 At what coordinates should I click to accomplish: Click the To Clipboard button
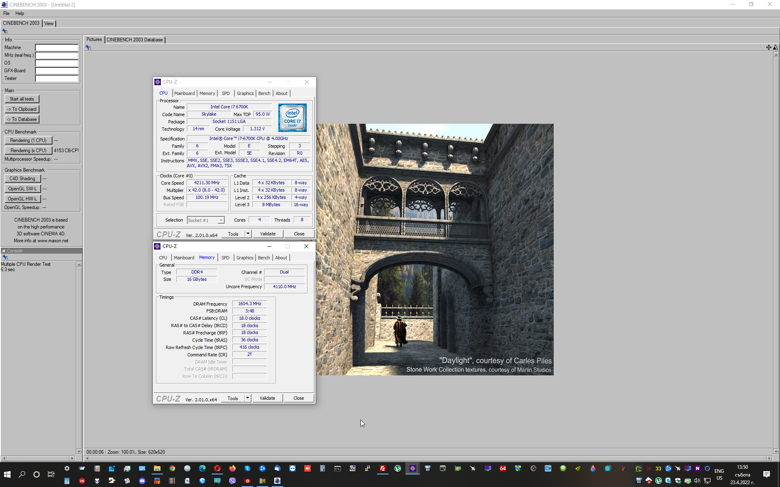click(22, 109)
